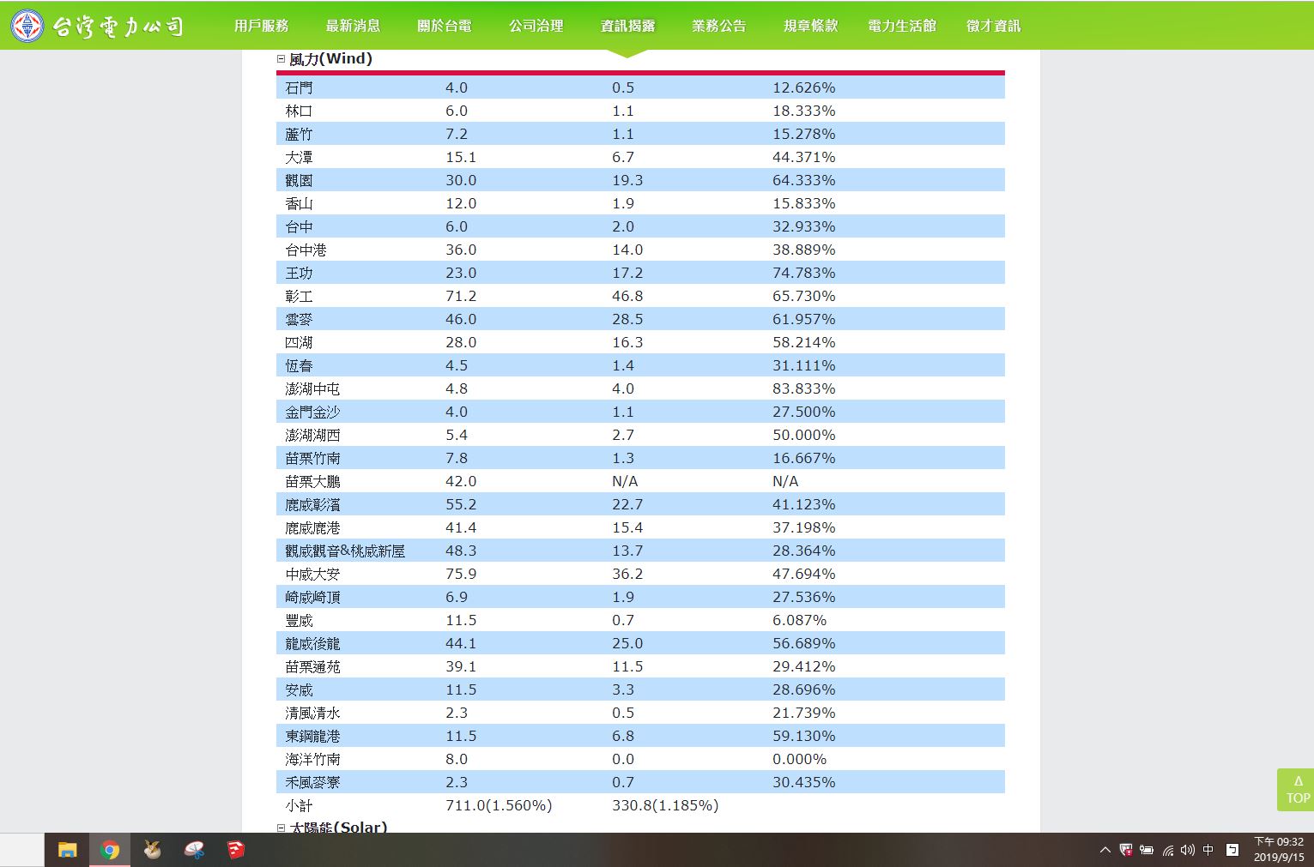Select the 海洋竹南 row name
The height and width of the screenshot is (867, 1314).
312,759
